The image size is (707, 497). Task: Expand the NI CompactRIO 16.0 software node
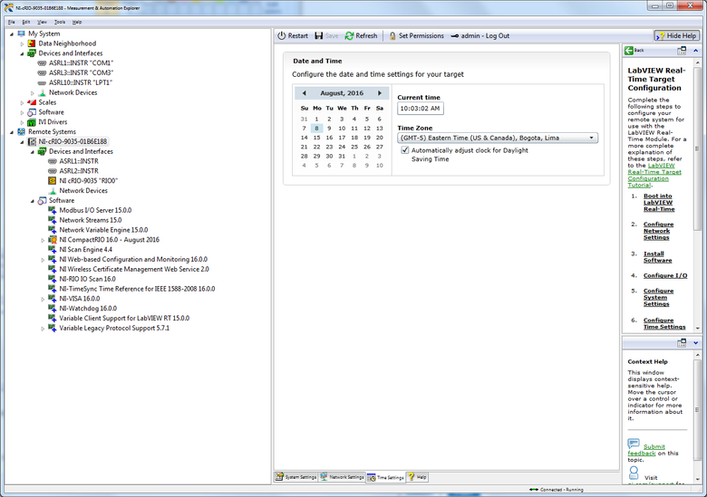43,240
